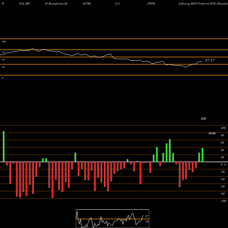Click the '37' label in mini chart
This screenshot has width=228, height=228.
coord(147,216)
